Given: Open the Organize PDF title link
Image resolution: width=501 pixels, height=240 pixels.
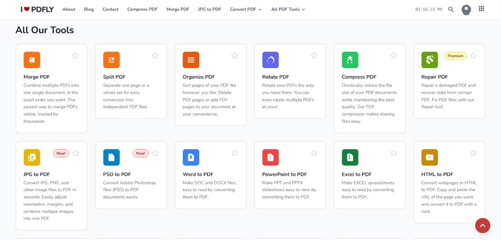Looking at the screenshot, I should [x=199, y=77].
